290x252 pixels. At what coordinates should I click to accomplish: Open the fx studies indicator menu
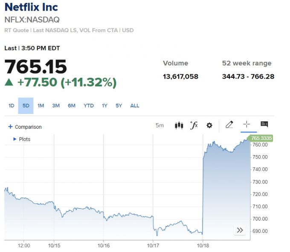[194, 125]
